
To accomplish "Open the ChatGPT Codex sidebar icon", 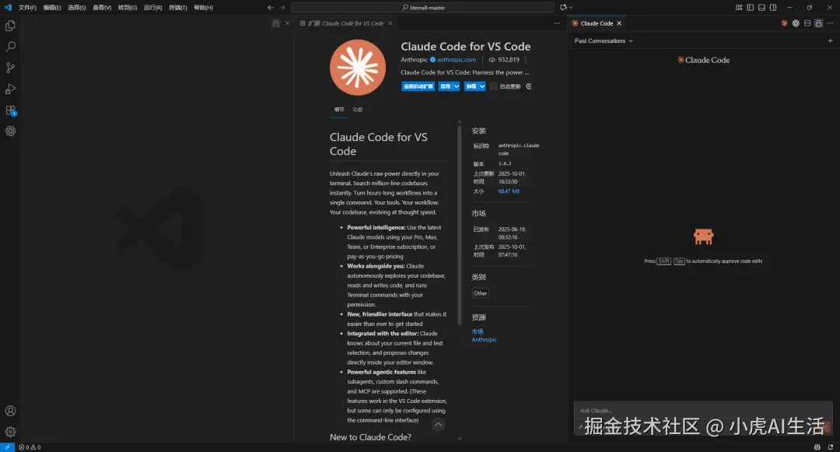I will tap(10, 131).
